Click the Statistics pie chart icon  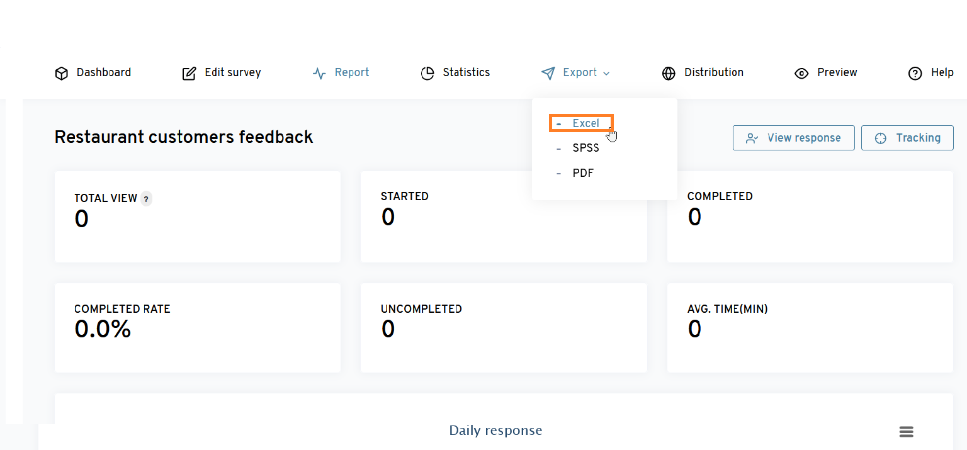427,74
